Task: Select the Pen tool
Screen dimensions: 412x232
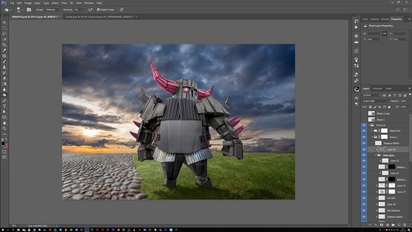Action: pos(5,101)
